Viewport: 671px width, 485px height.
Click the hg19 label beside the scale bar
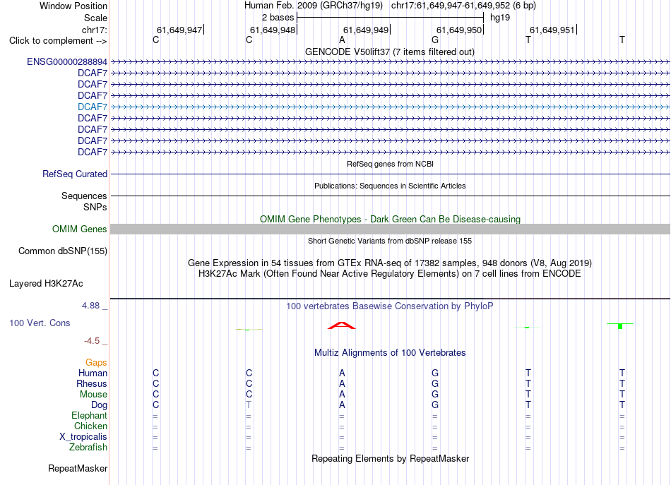point(500,18)
